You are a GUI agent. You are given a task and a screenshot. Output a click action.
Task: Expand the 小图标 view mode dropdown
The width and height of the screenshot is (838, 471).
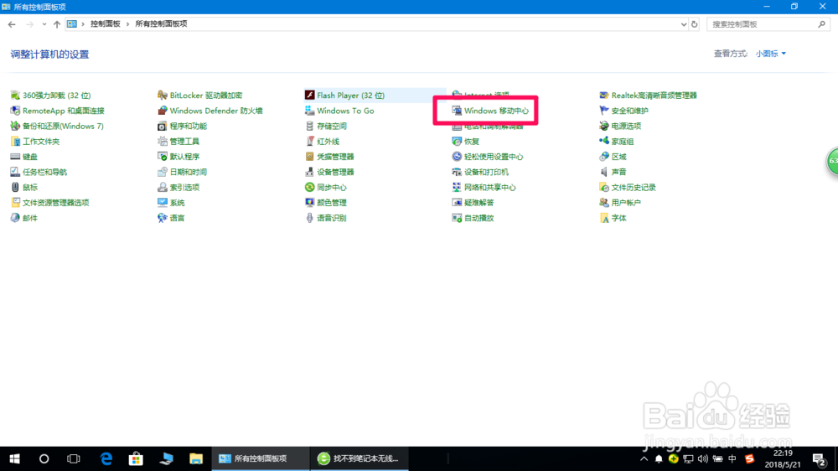coord(771,54)
